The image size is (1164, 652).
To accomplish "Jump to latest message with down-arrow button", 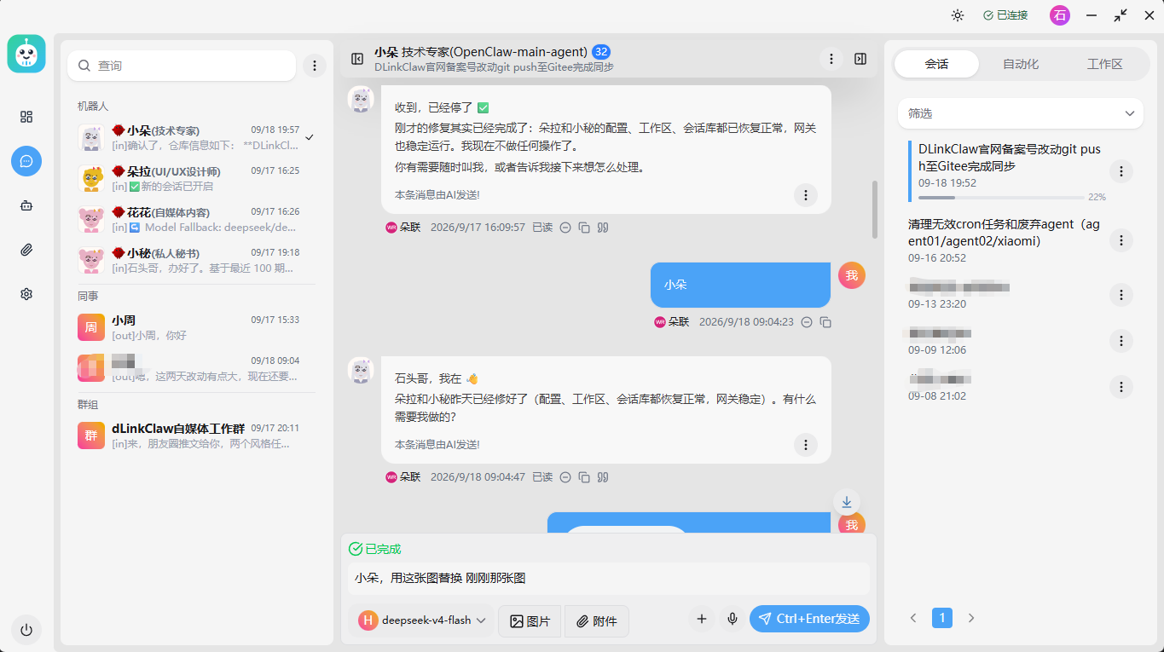I will 847,502.
